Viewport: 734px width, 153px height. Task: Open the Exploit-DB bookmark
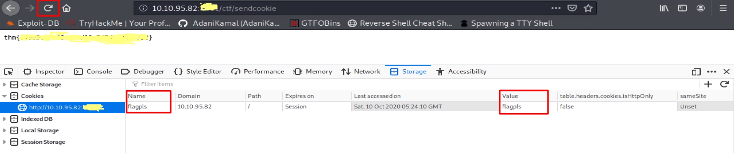pyautogui.click(x=33, y=23)
